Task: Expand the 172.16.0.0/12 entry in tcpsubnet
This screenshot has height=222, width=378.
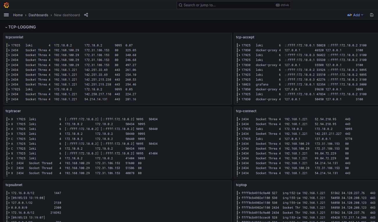Action: 8,193
